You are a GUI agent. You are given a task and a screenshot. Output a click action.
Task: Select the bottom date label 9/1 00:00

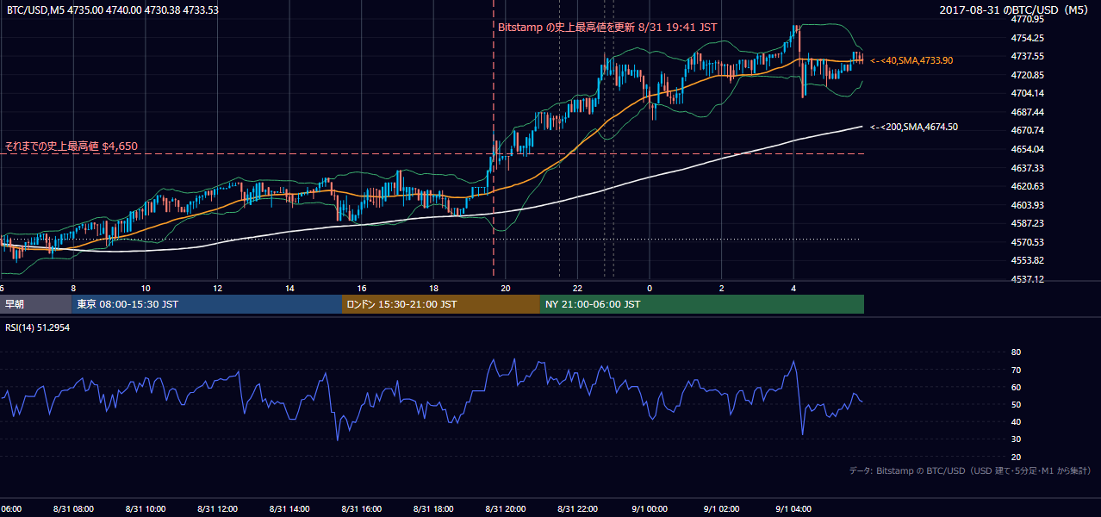click(650, 509)
